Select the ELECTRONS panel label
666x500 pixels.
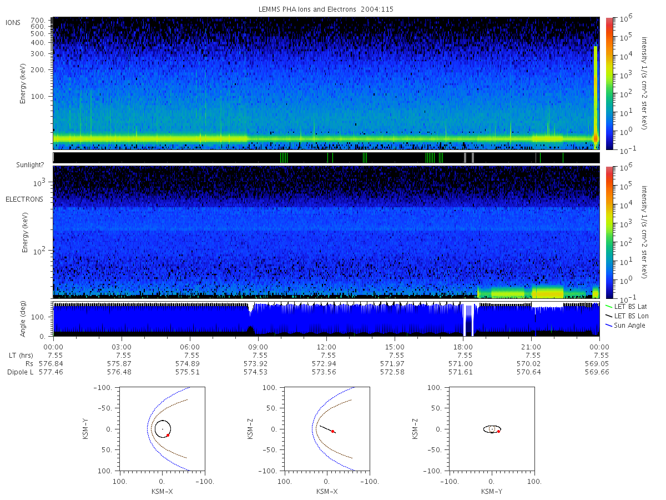tap(24, 199)
